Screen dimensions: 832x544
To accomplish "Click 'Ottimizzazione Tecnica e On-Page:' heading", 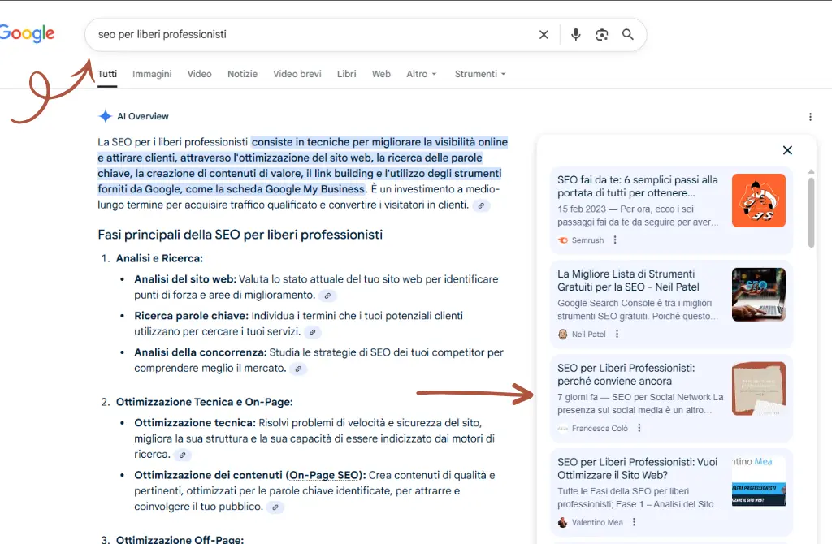I will (204, 402).
